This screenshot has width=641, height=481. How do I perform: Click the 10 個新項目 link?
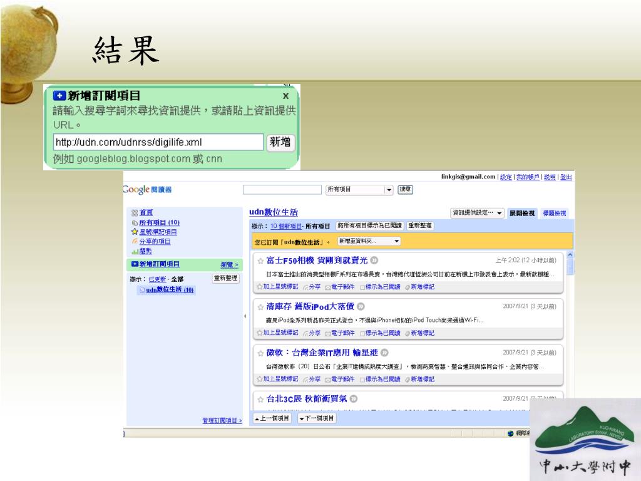coord(286,226)
